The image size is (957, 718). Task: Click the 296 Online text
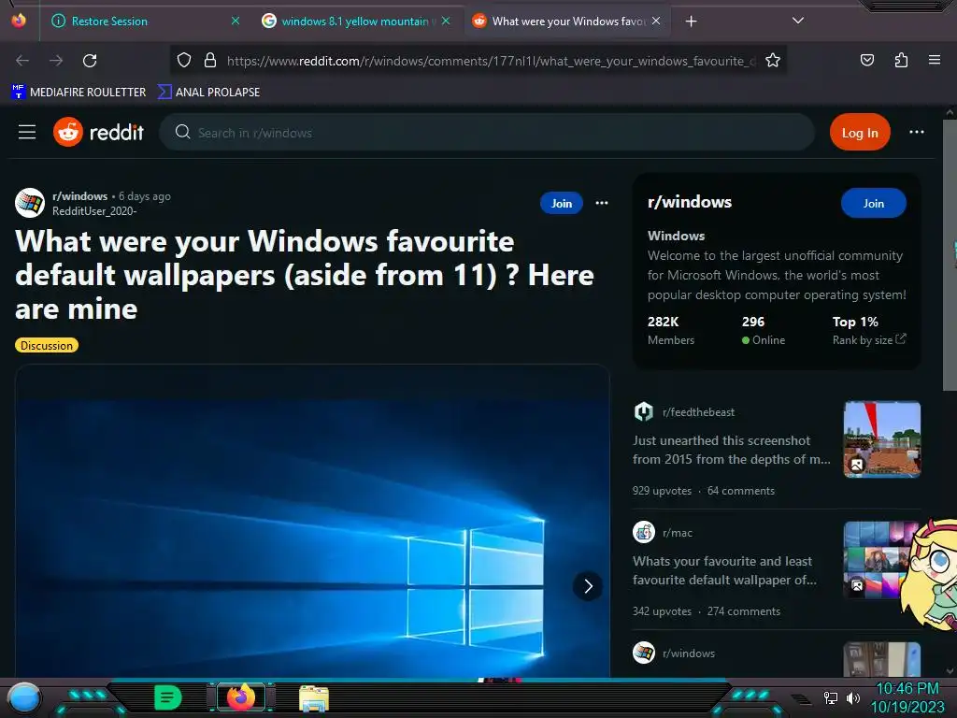[763, 330]
